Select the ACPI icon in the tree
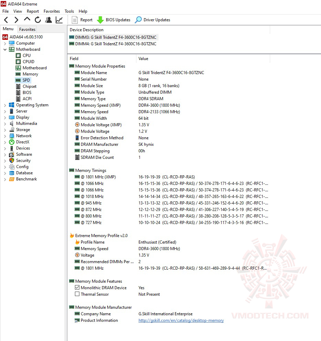 tap(18, 99)
